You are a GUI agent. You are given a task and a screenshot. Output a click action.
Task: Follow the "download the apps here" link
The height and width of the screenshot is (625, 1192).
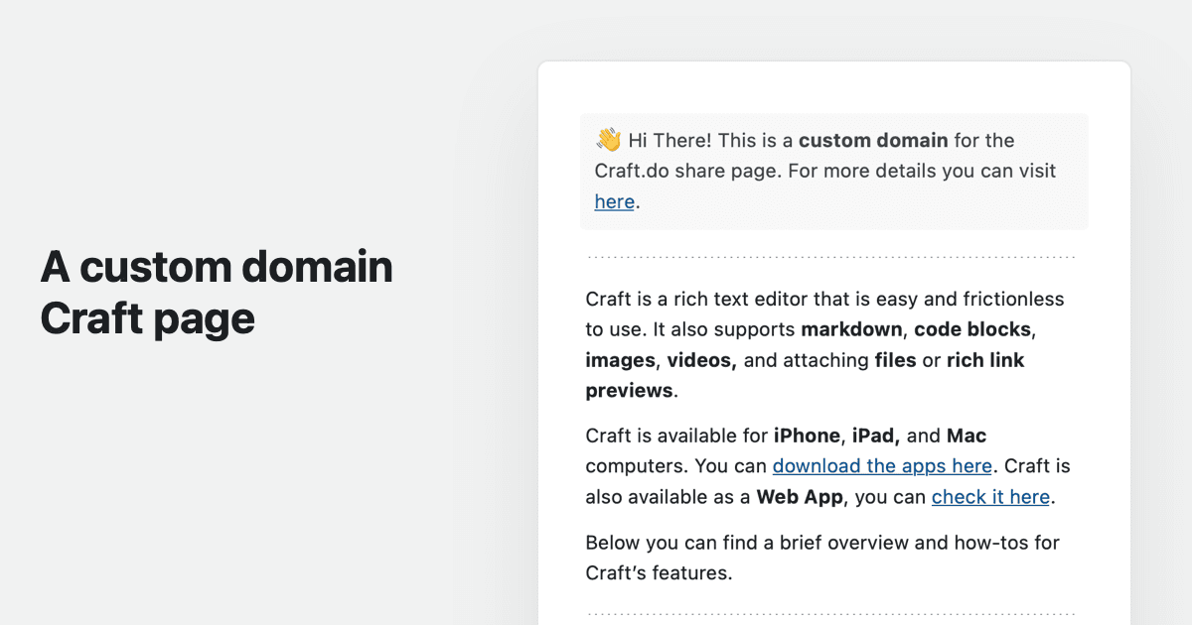(882, 465)
